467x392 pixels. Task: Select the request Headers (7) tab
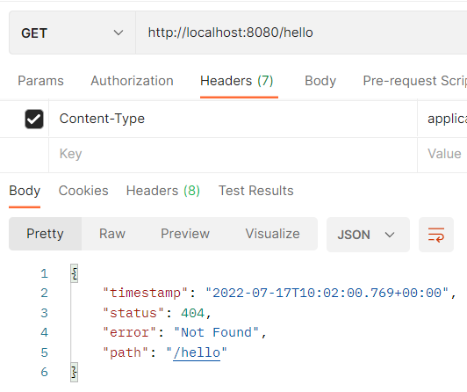(237, 81)
